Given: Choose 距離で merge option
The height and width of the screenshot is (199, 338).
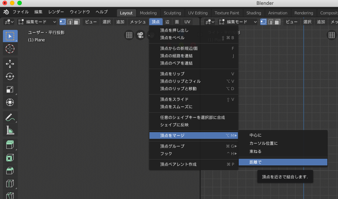Looking at the screenshot, I should pyautogui.click(x=283, y=162).
